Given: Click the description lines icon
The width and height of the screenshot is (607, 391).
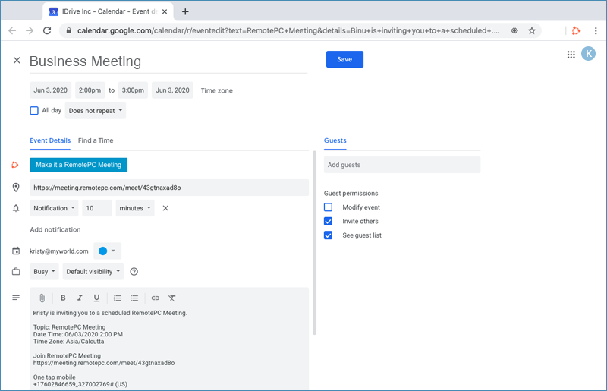Looking at the screenshot, I should coord(16,298).
